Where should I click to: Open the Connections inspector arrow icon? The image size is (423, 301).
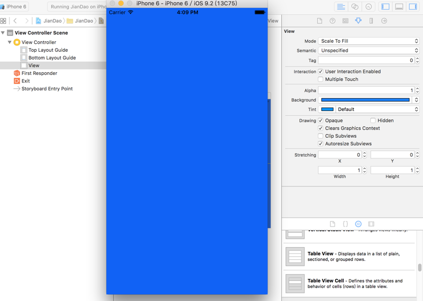click(x=384, y=21)
